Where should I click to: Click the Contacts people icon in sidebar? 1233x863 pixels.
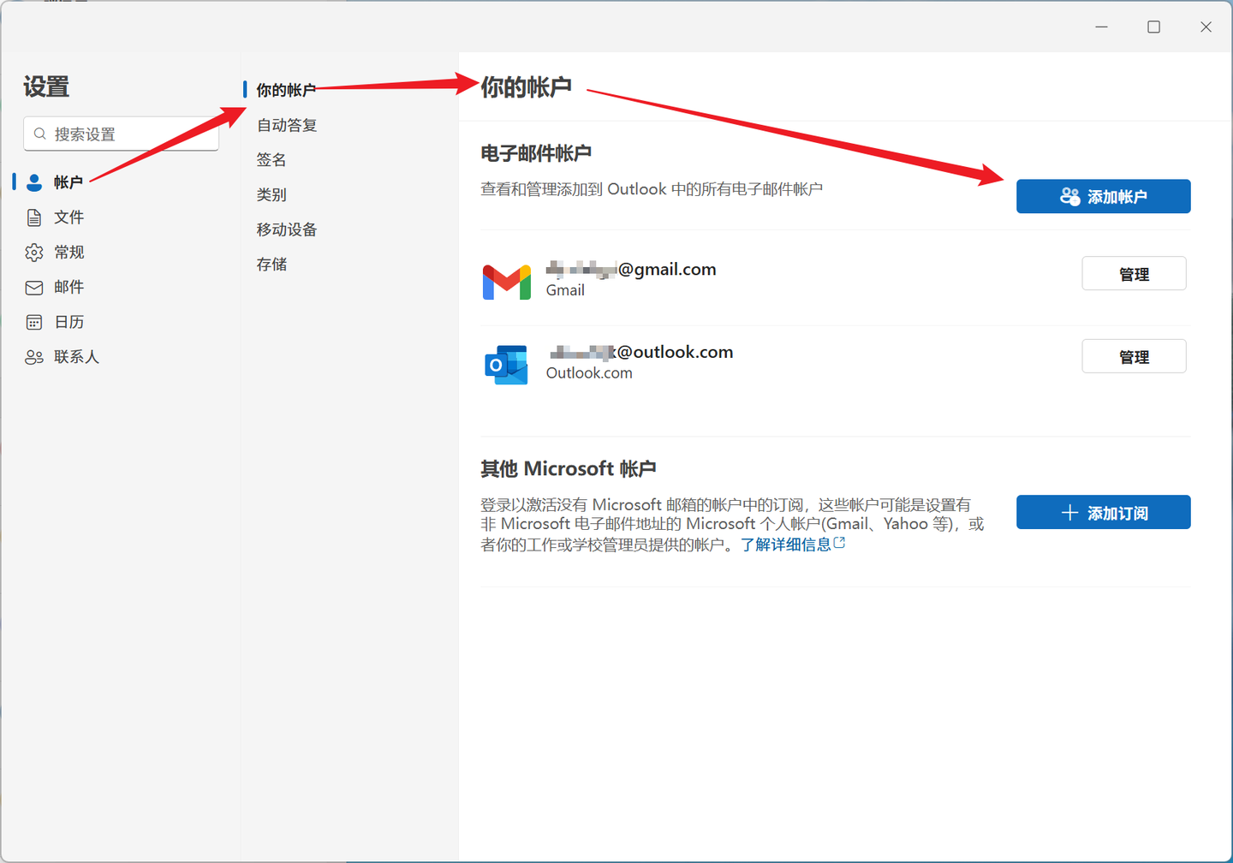[x=34, y=357]
